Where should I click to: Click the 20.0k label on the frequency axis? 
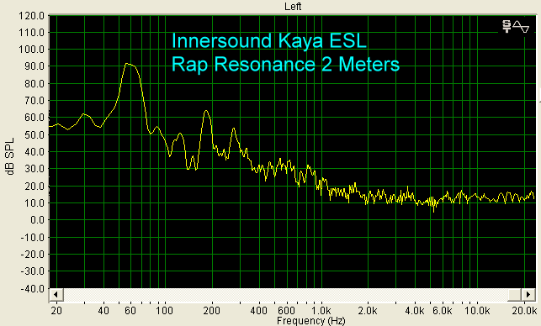tap(524, 311)
